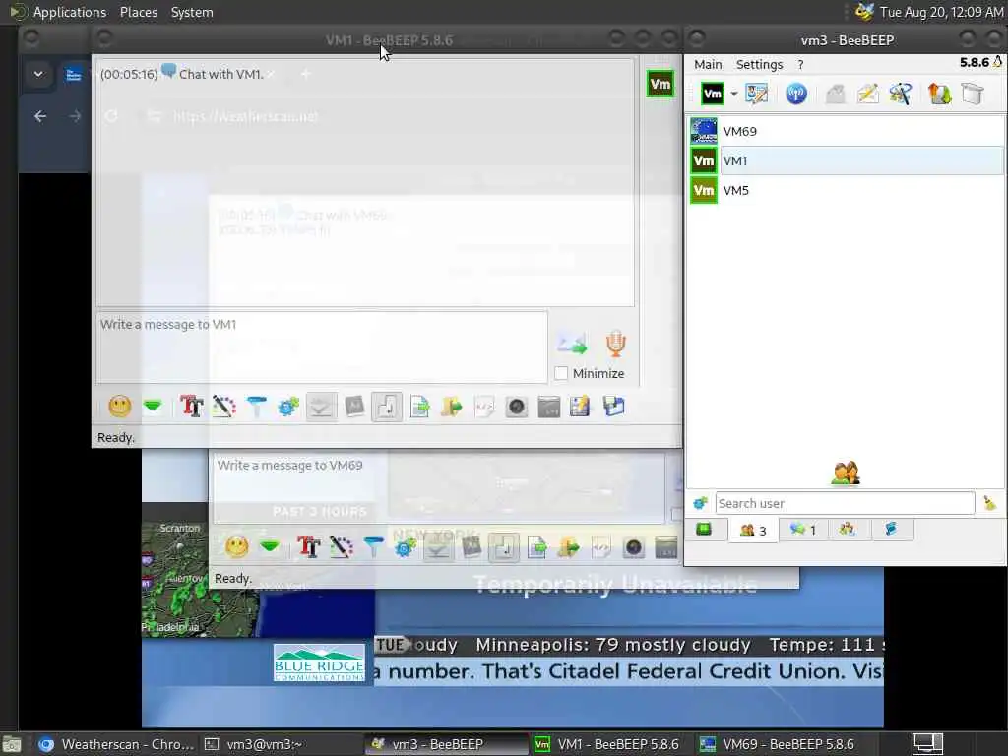The height and width of the screenshot is (756, 1008).
Task: Clear search with the broom icon
Action: [x=989, y=503]
